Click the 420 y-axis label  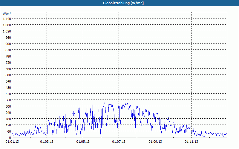click(x=8, y=94)
